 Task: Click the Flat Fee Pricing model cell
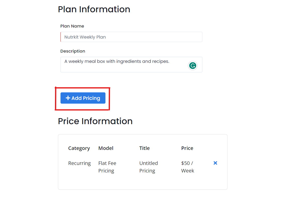pyautogui.click(x=107, y=167)
